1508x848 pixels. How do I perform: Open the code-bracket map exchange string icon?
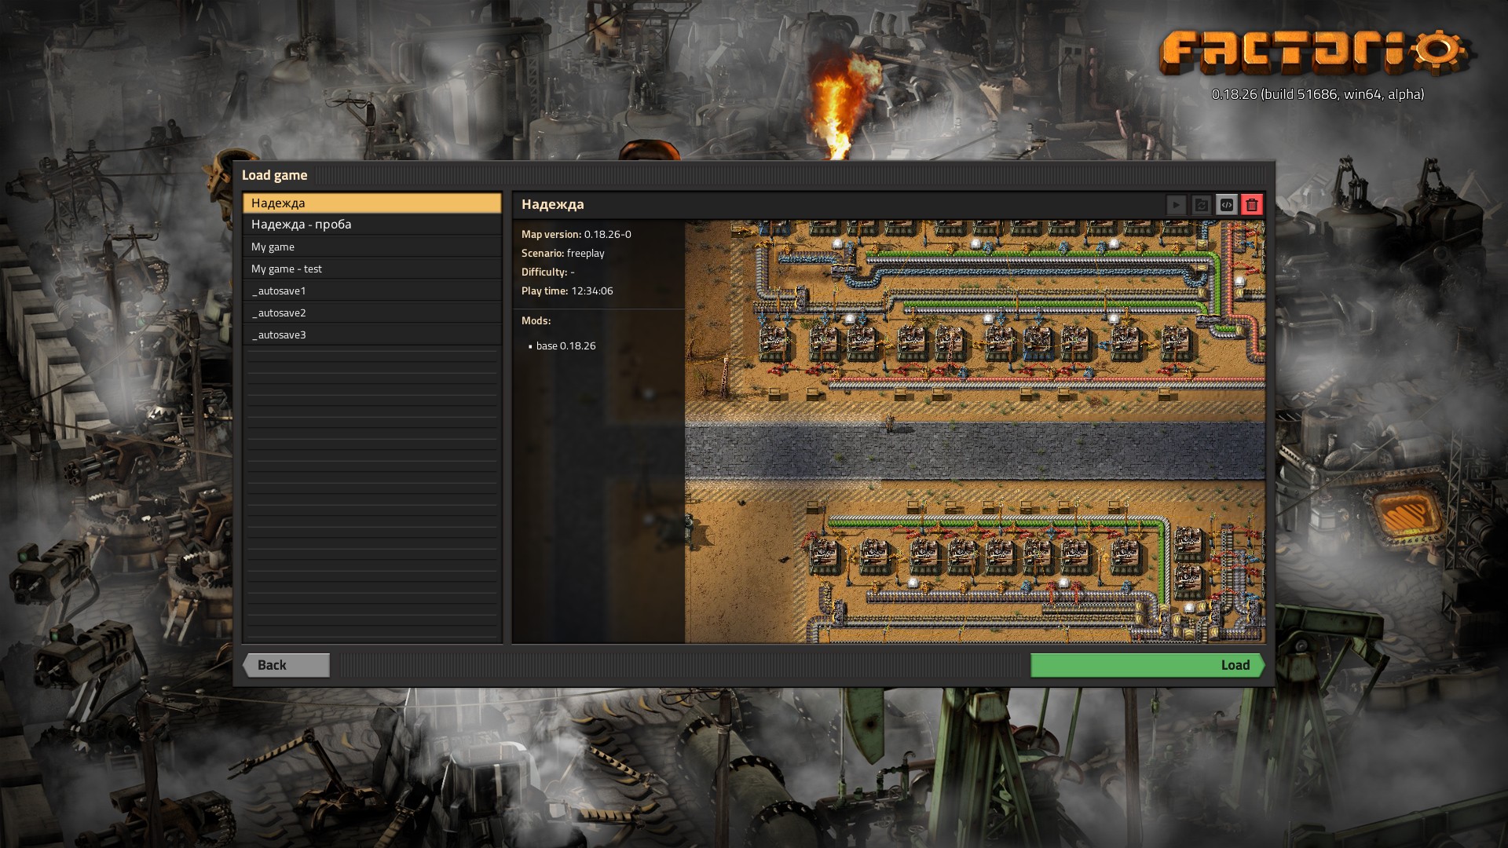pyautogui.click(x=1227, y=205)
